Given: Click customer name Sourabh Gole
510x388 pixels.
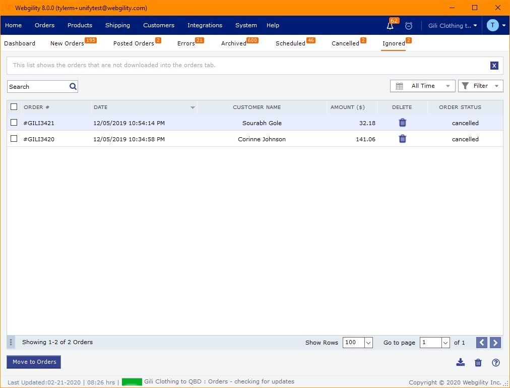Looking at the screenshot, I should click(262, 123).
